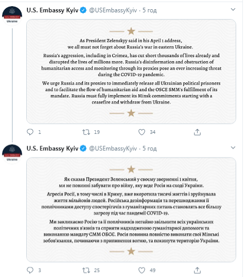Open U.S. Embassy Kyiv name in second tweet
The image size is (247, 277).
click(52, 148)
